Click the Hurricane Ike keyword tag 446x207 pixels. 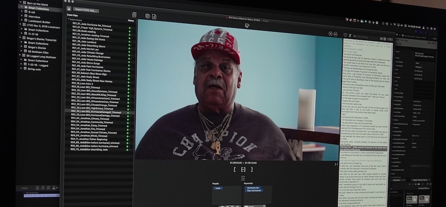(x=253, y=188)
